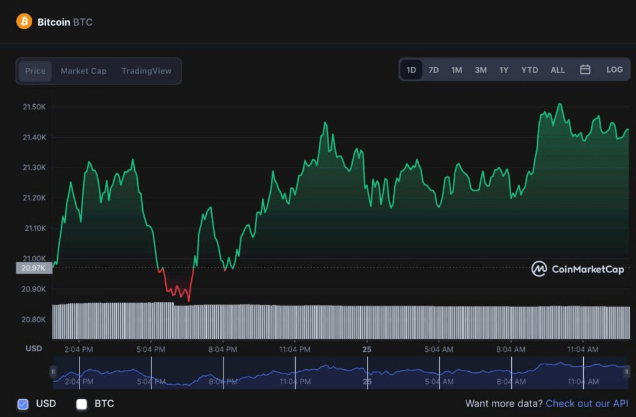636x417 pixels.
Task: Click the left handle of the minimap
Action: point(54,372)
